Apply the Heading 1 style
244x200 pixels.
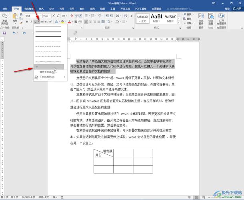coord(156,18)
